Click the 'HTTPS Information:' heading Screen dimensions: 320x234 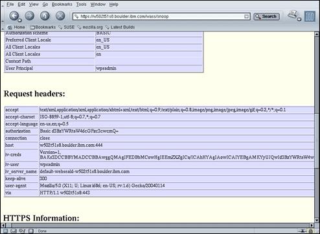click(41, 218)
